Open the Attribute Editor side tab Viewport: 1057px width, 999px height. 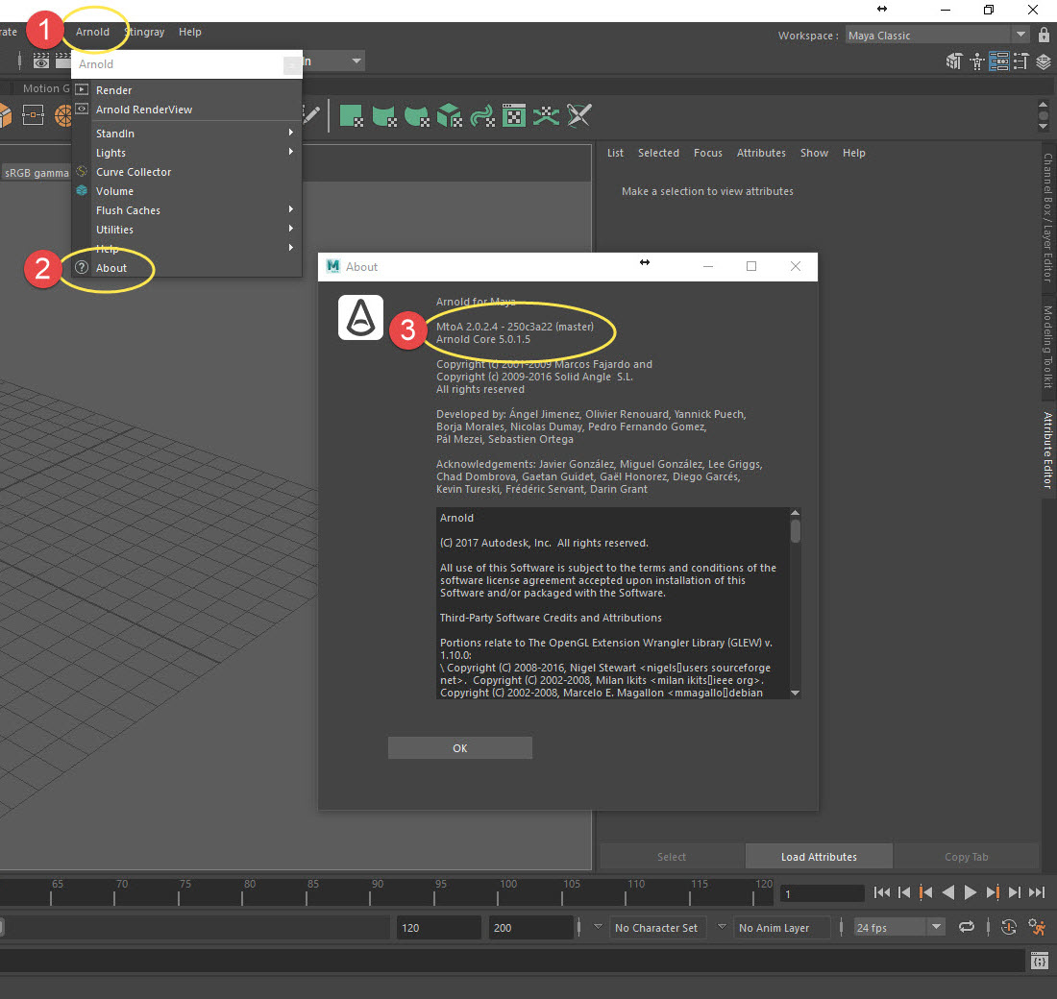pos(1047,451)
